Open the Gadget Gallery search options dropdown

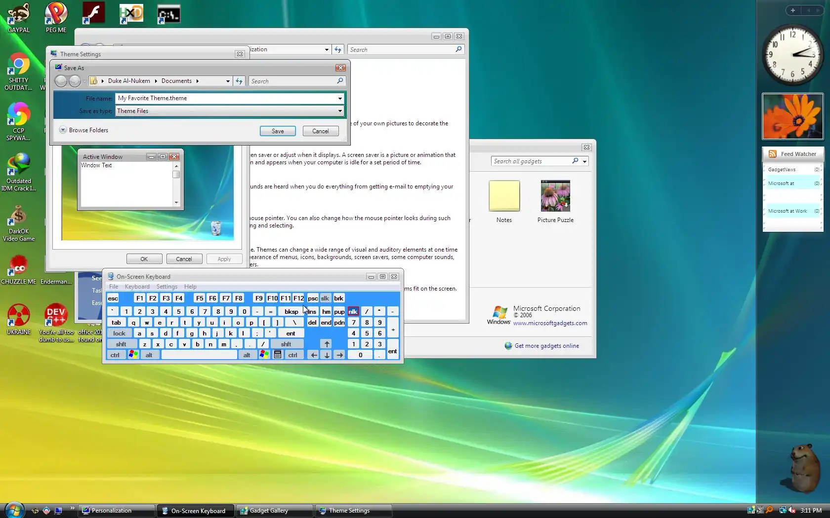584,161
